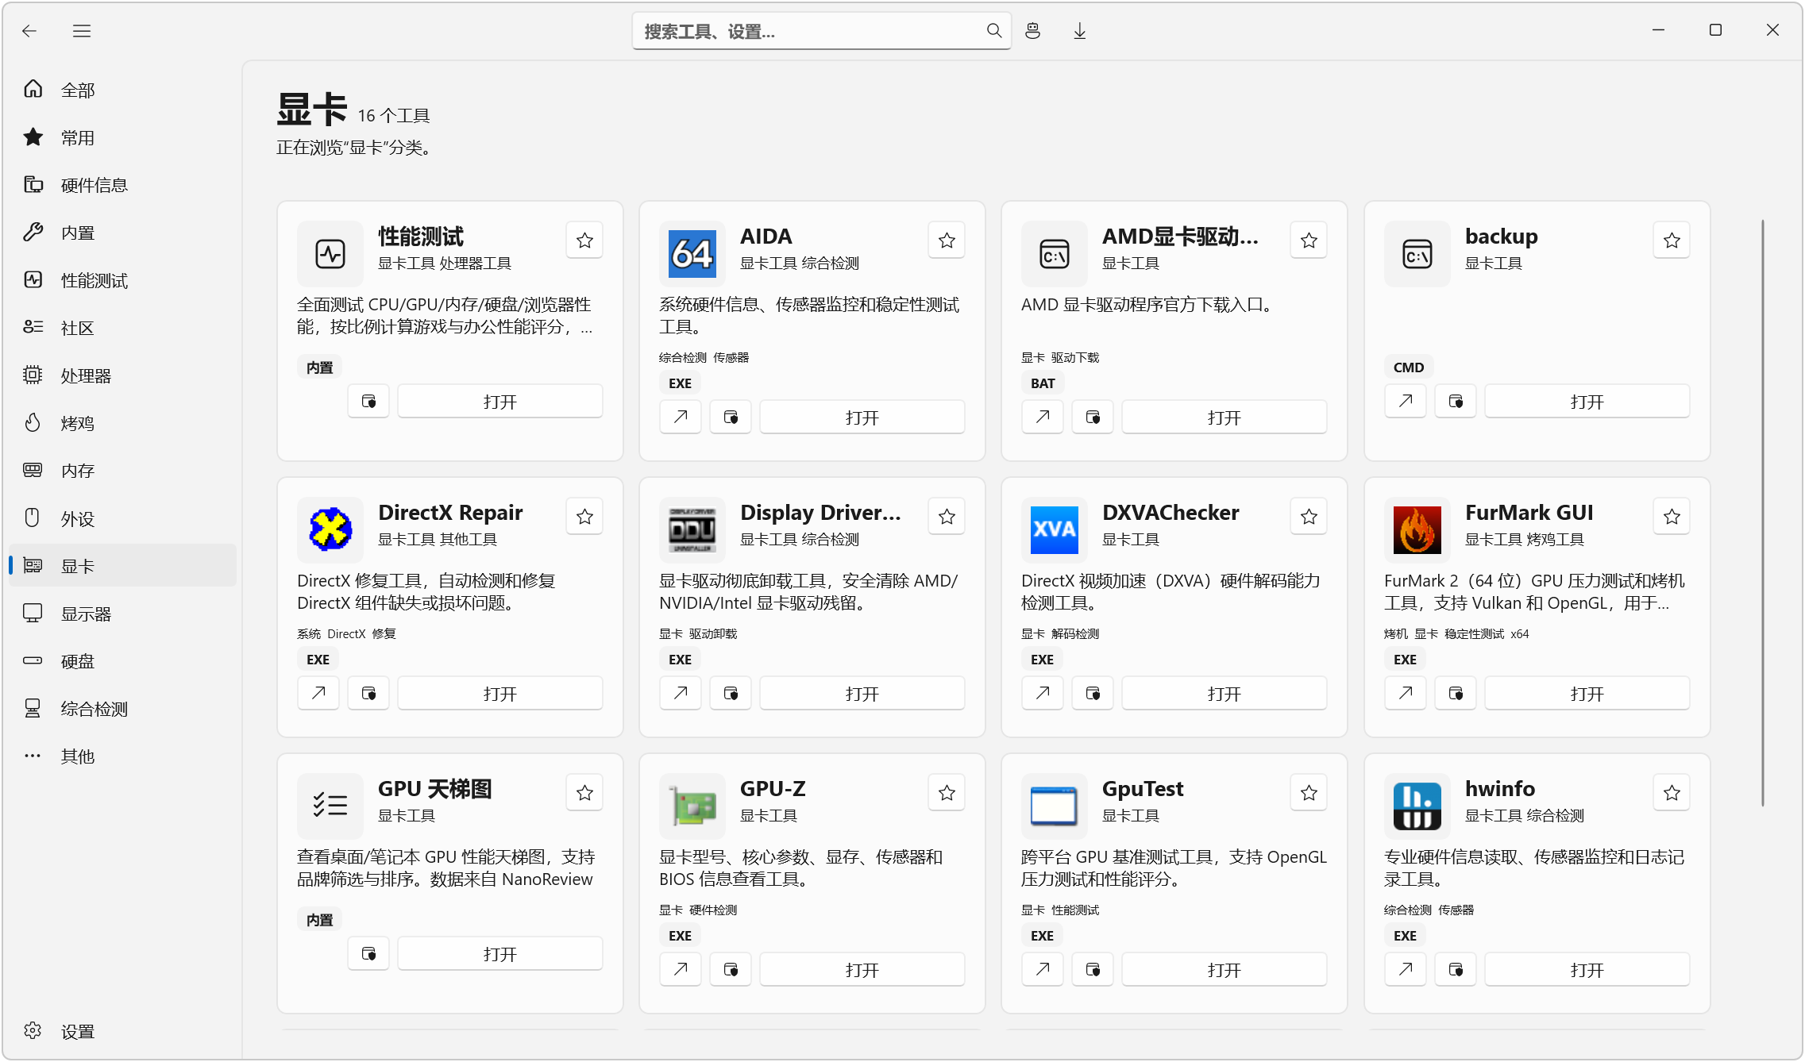Screen dimensions: 1805x1062
Task: Star Display Driver Uninstaller card
Action: click(947, 517)
